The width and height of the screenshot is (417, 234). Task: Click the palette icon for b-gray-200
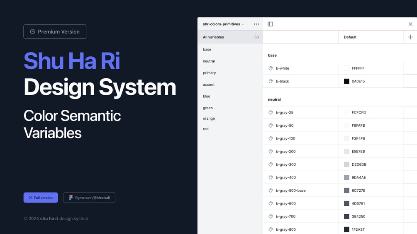pos(271,152)
